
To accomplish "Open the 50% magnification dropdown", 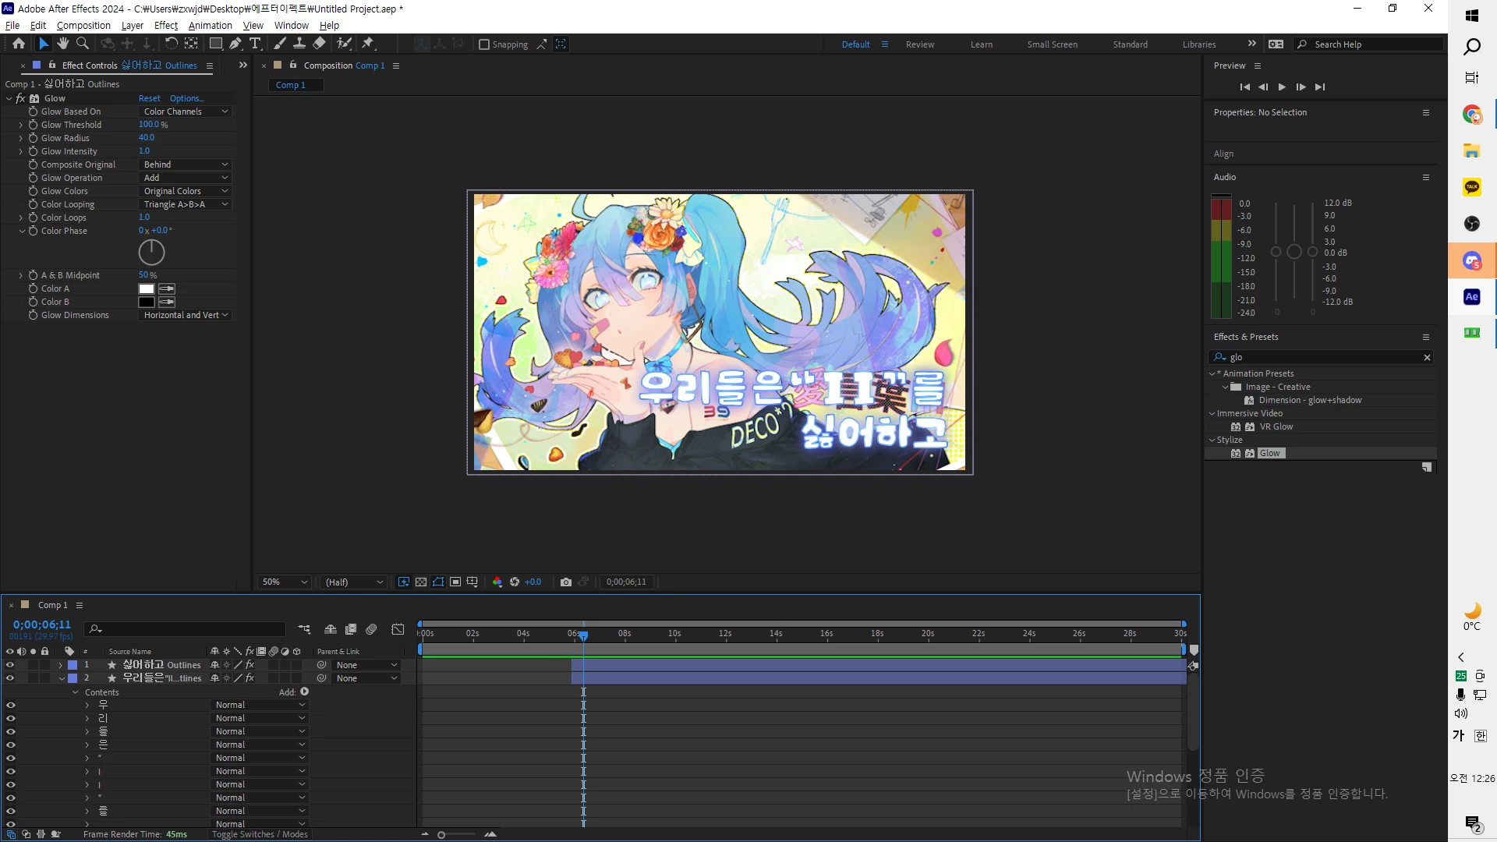I will (285, 582).
